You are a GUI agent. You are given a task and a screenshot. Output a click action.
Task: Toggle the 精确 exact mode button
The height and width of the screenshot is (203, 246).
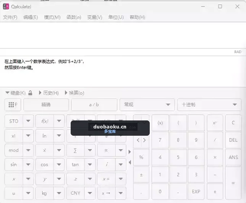click(x=46, y=105)
